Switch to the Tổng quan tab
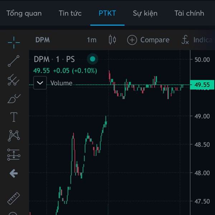 [24, 14]
